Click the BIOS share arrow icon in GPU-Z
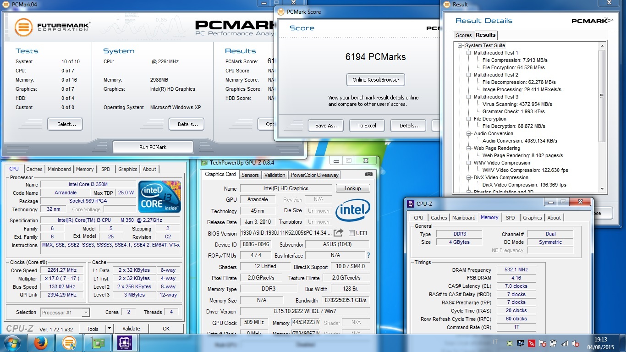Viewport: 626px width, 352px height. click(338, 233)
